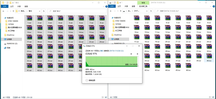Switch to large icons view in 备份 window
Viewport: 216px width, 99px height.
(x=106, y=97)
